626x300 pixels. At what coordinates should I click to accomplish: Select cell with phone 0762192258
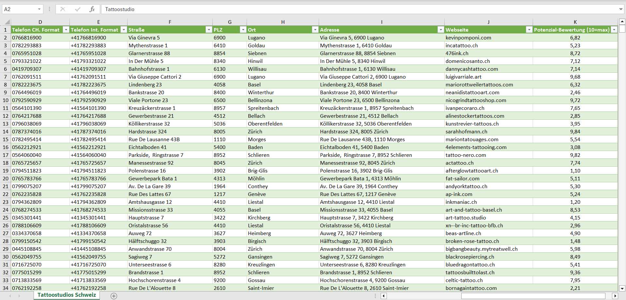40,288
